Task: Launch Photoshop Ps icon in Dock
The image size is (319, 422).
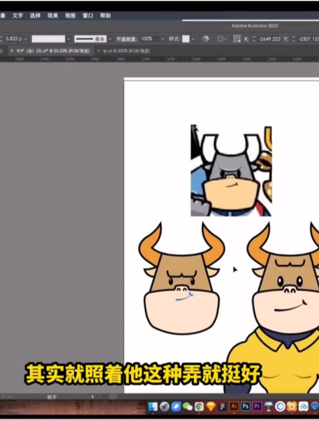Action: 245,406
